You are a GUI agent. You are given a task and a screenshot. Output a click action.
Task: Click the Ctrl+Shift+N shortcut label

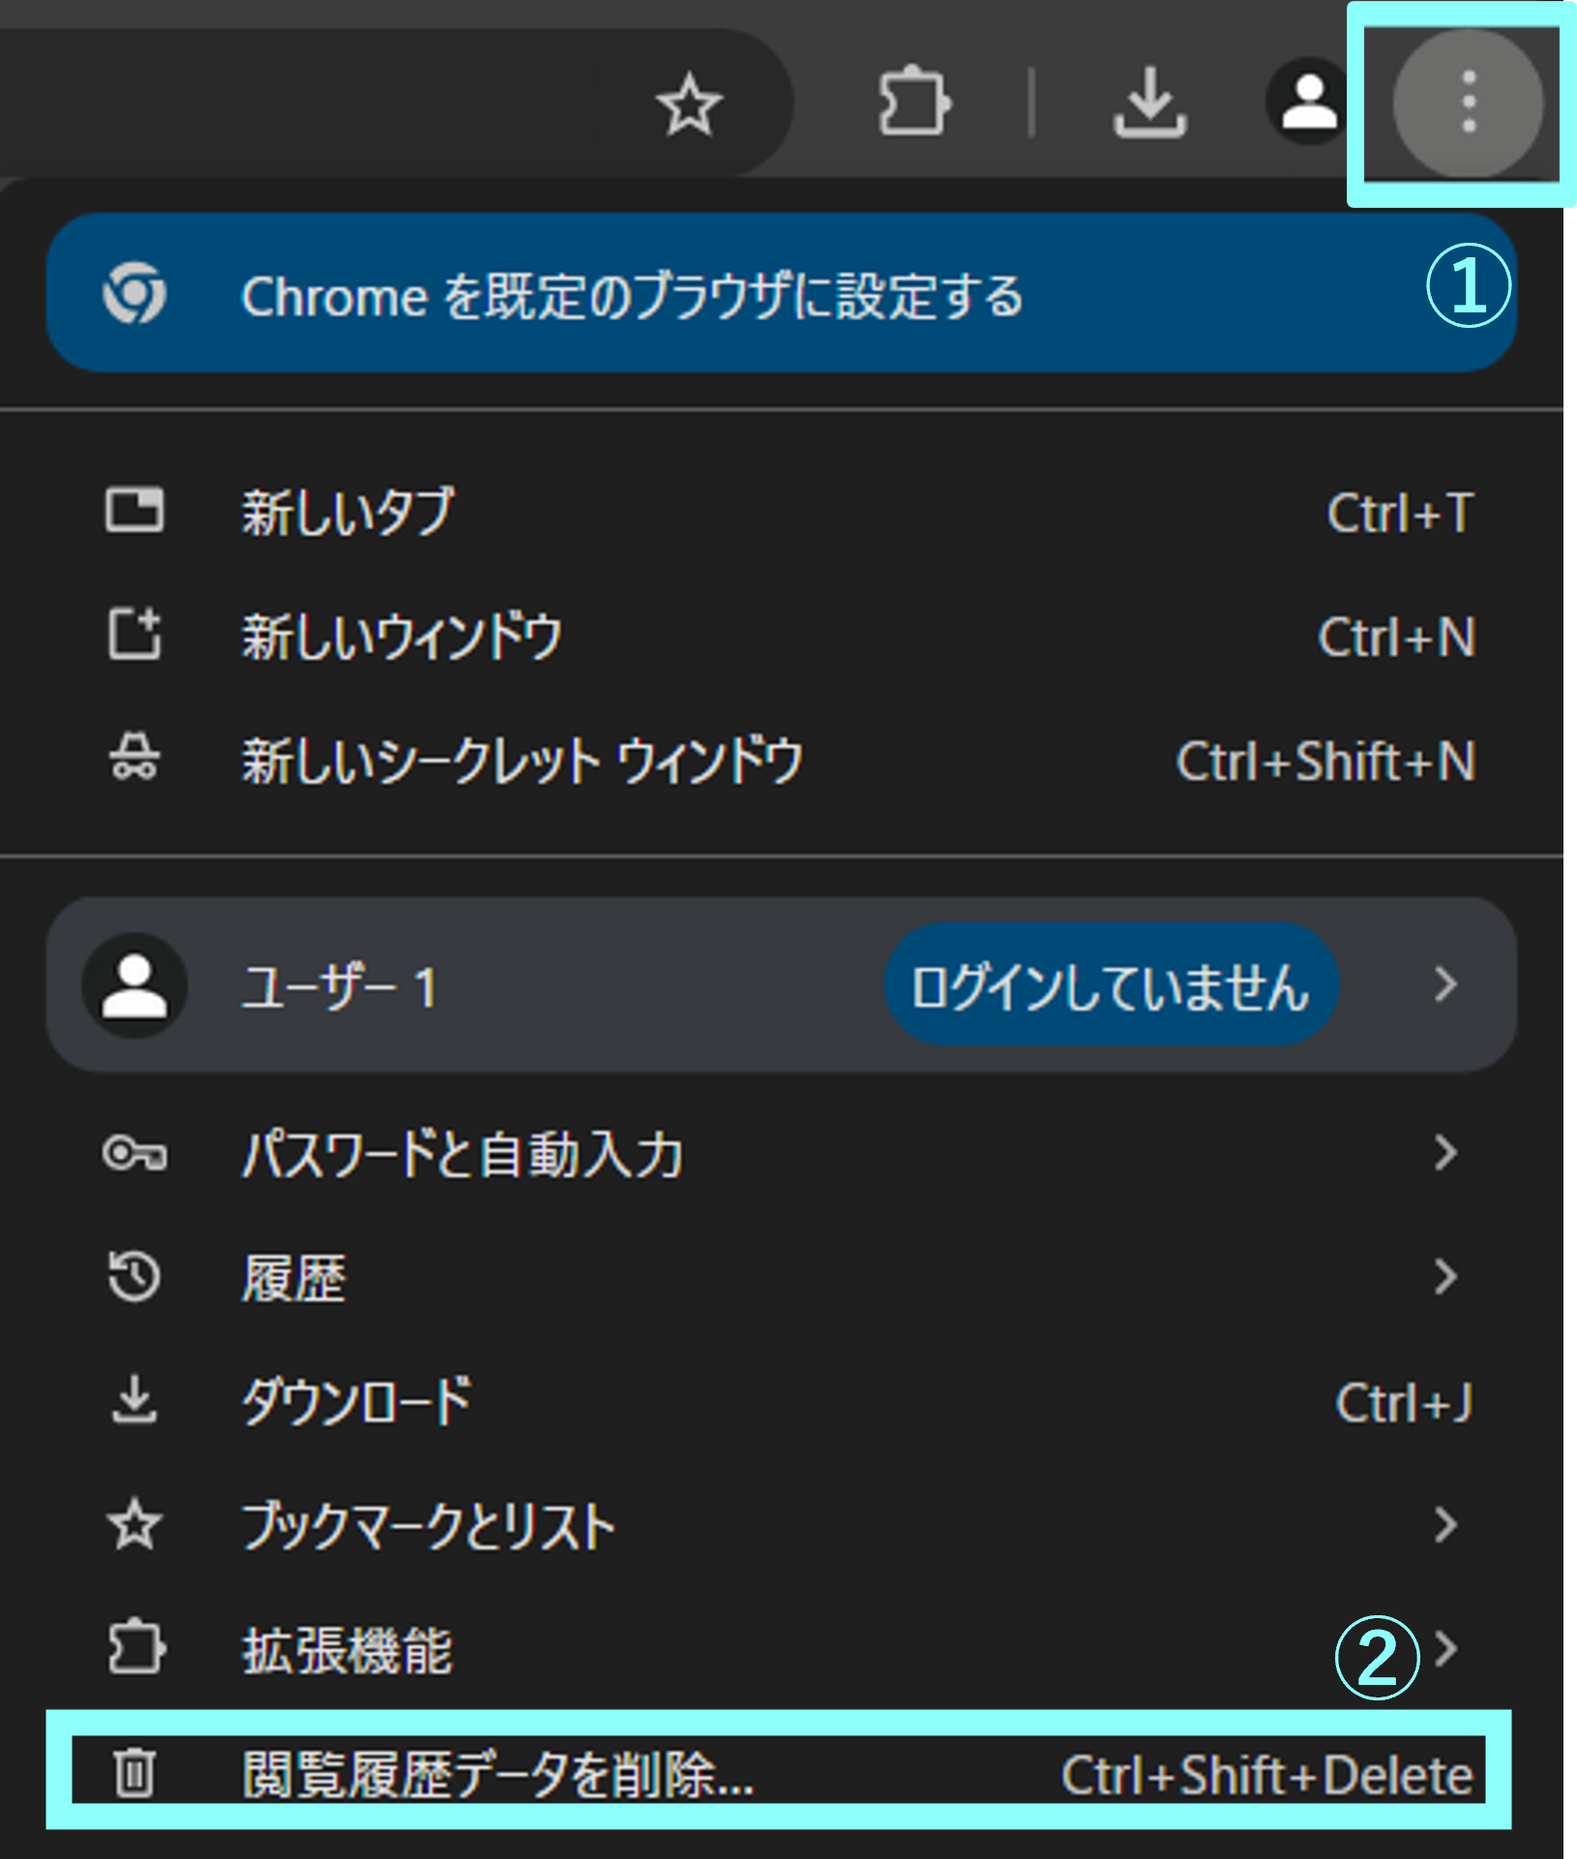pyautogui.click(x=1325, y=760)
